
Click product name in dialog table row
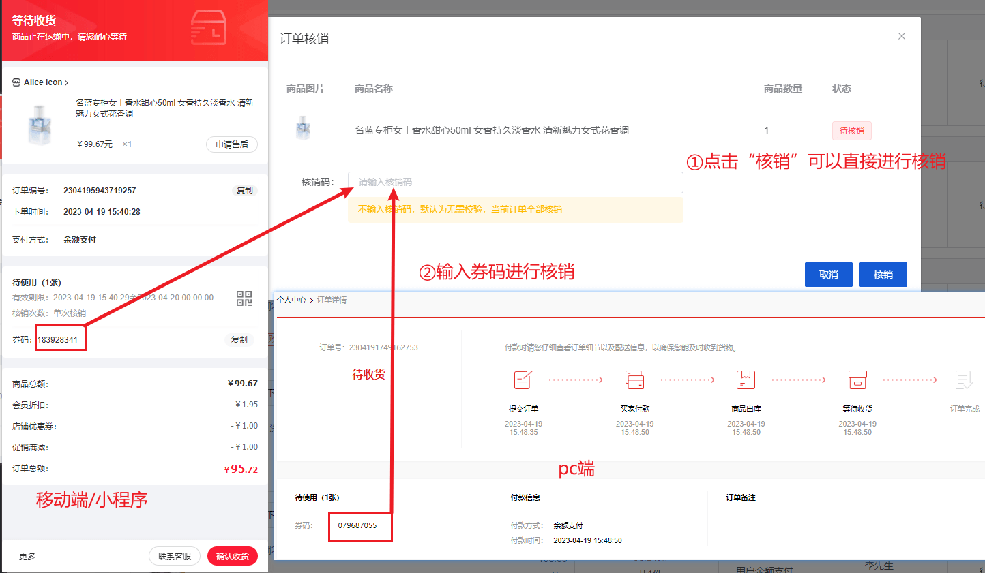[x=491, y=130]
